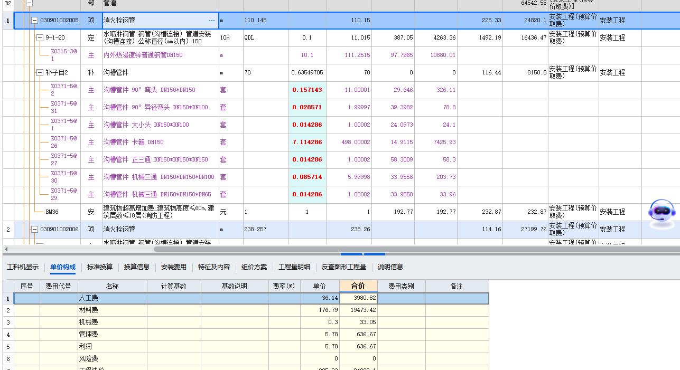Image resolution: width=680 pixels, height=370 pixels.
Task: Select the 利润 cost row
Action: point(251,347)
